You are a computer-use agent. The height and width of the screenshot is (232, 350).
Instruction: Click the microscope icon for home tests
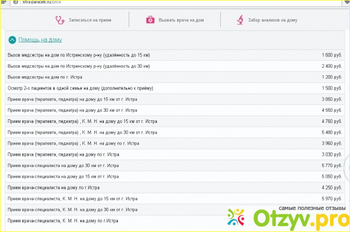pyautogui.click(x=240, y=20)
